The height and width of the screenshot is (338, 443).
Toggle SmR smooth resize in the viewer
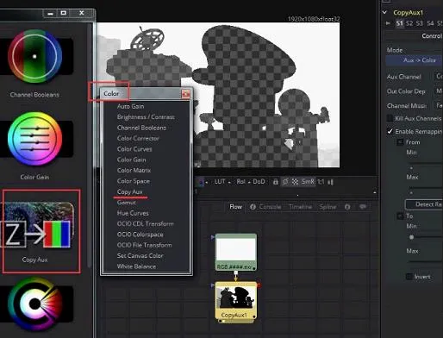308,182
